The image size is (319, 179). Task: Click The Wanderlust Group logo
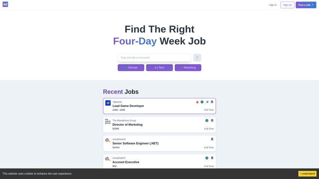tap(108, 121)
